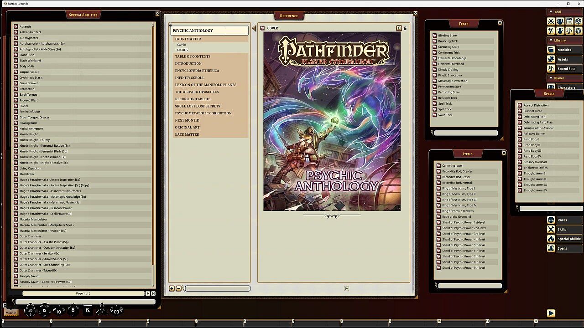Pick the d10 die
This screenshot has width=584, height=328.
[58, 311]
